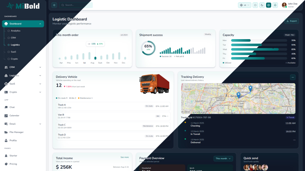This screenshot has width=305, height=171.
Task: Open the This month dropdown
Action: (x=223, y=158)
